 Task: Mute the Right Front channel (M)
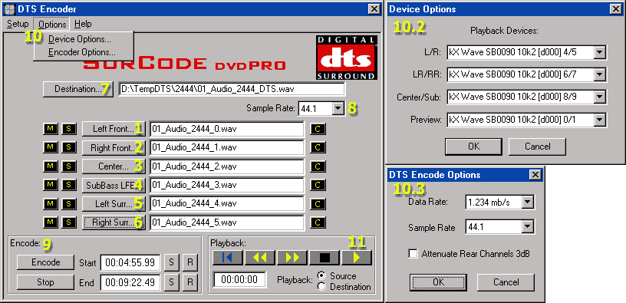(x=51, y=147)
